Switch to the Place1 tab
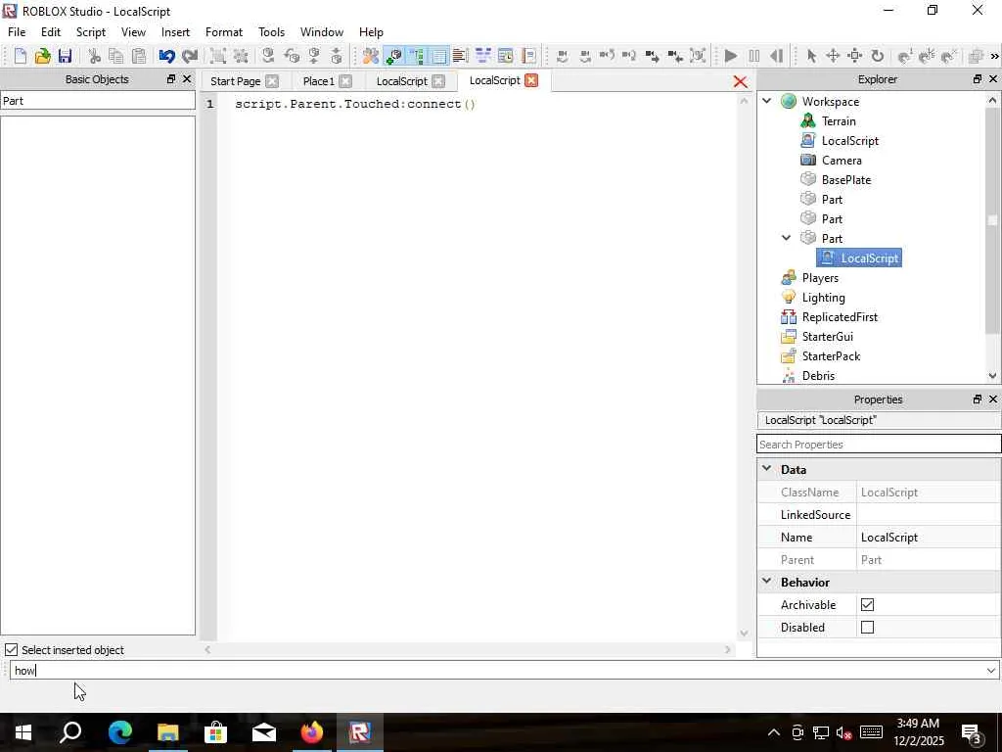Viewport: 1002px width, 752px height. pyautogui.click(x=319, y=81)
